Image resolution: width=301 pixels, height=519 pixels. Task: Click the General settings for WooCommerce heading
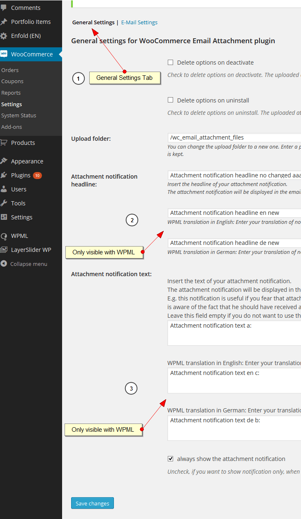[173, 41]
